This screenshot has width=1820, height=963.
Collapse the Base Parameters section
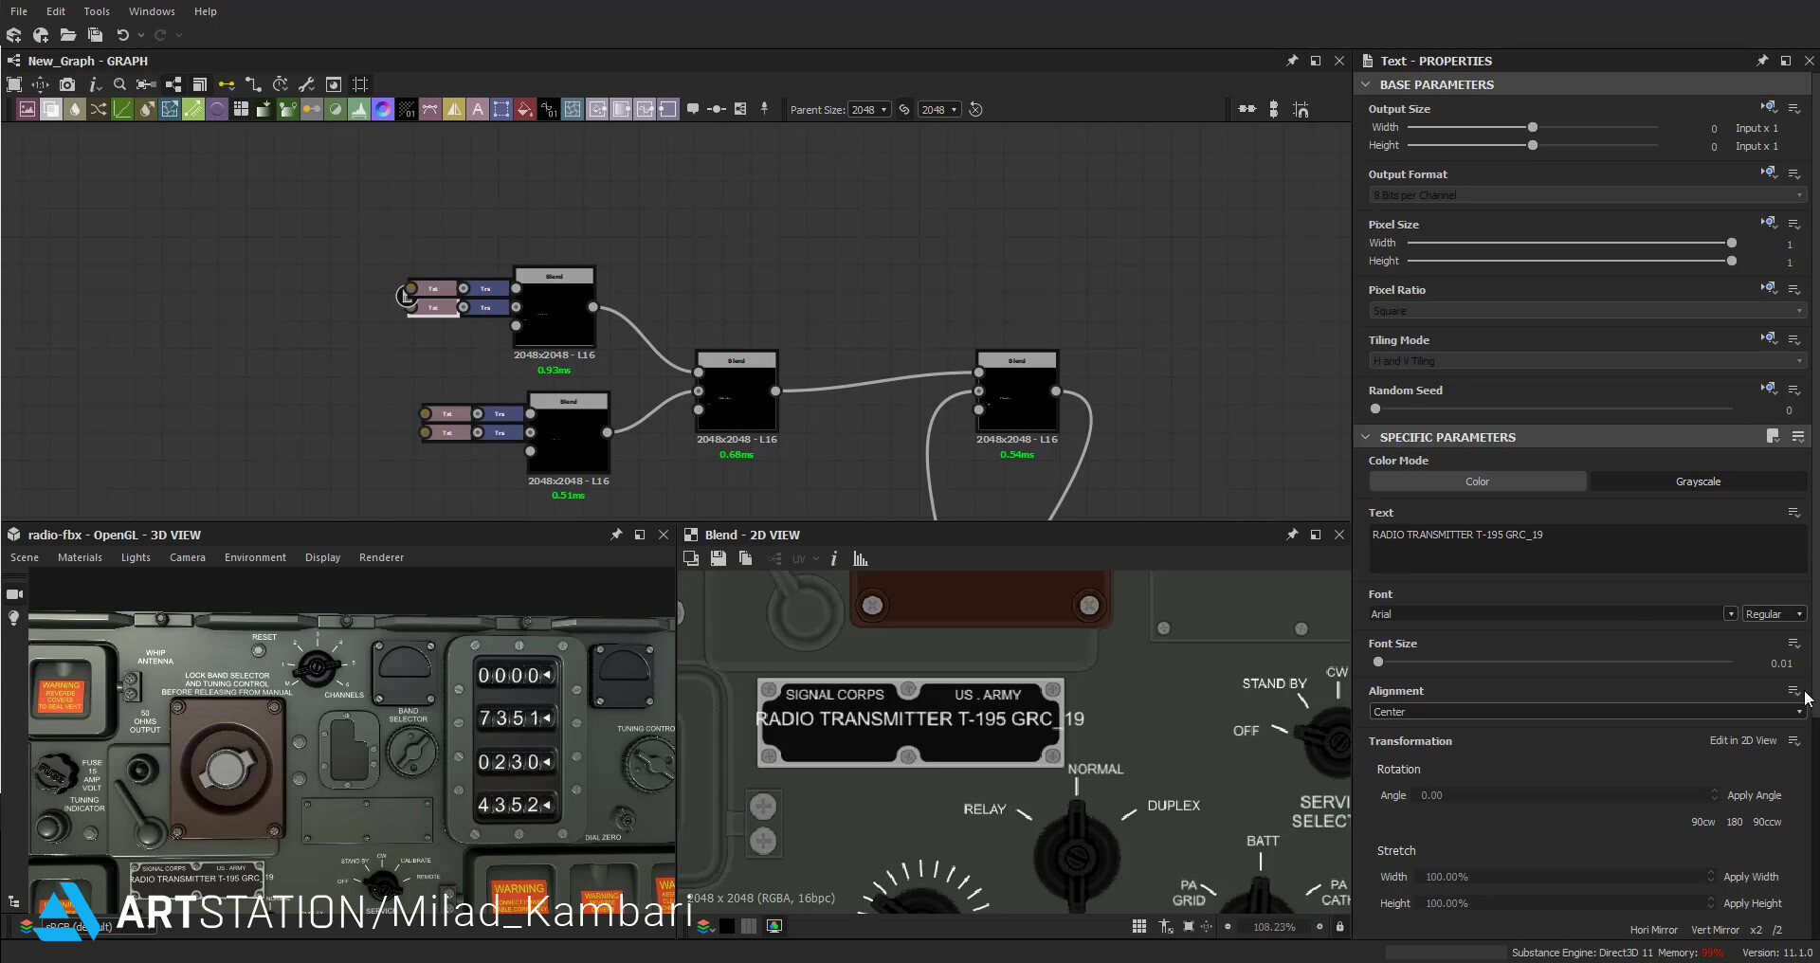[x=1366, y=84]
